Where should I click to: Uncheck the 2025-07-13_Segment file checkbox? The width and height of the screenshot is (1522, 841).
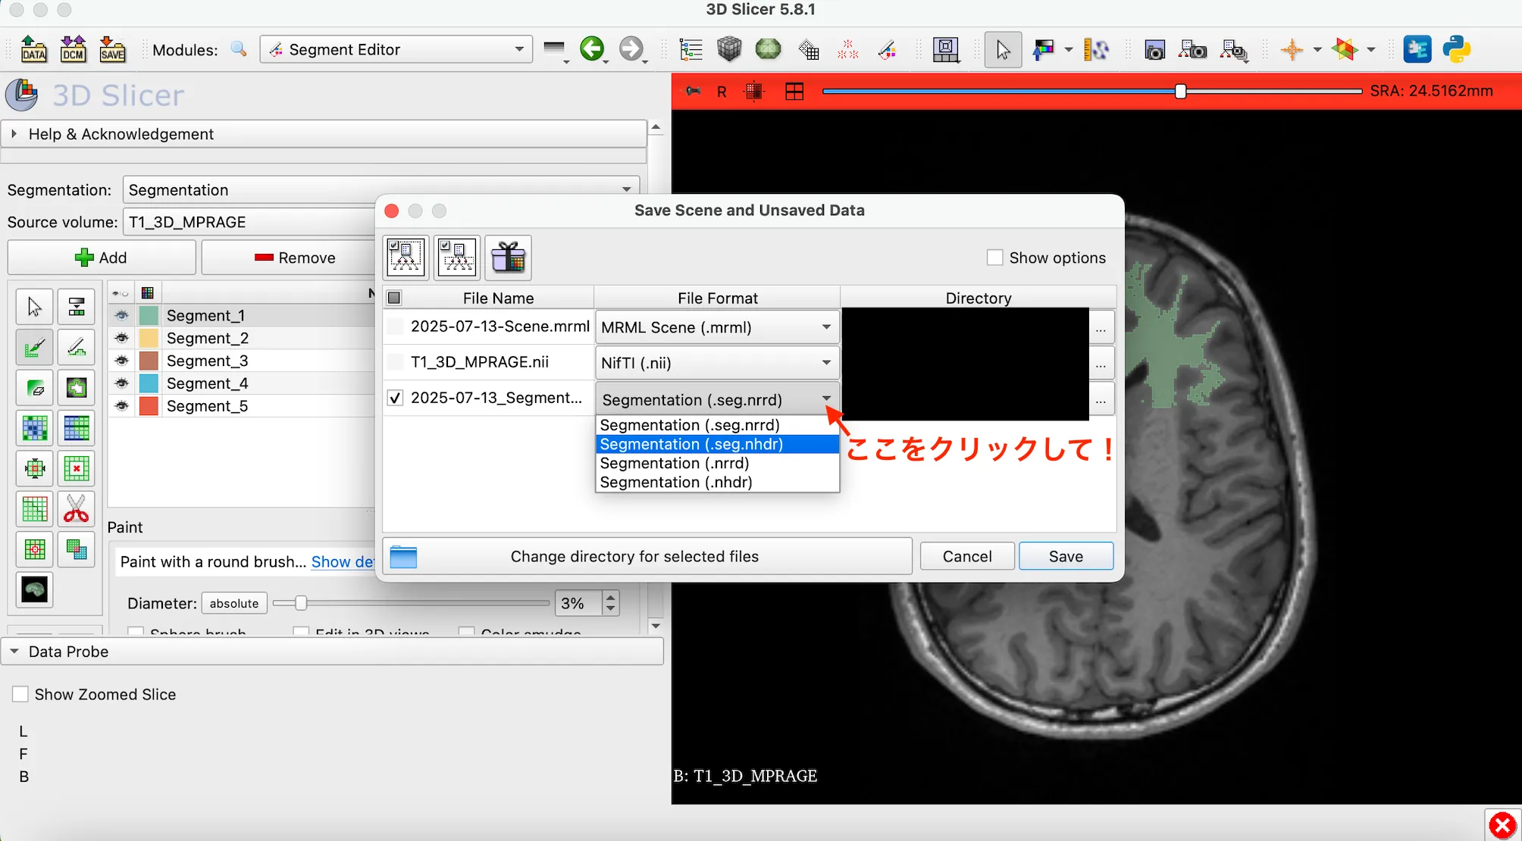click(394, 397)
